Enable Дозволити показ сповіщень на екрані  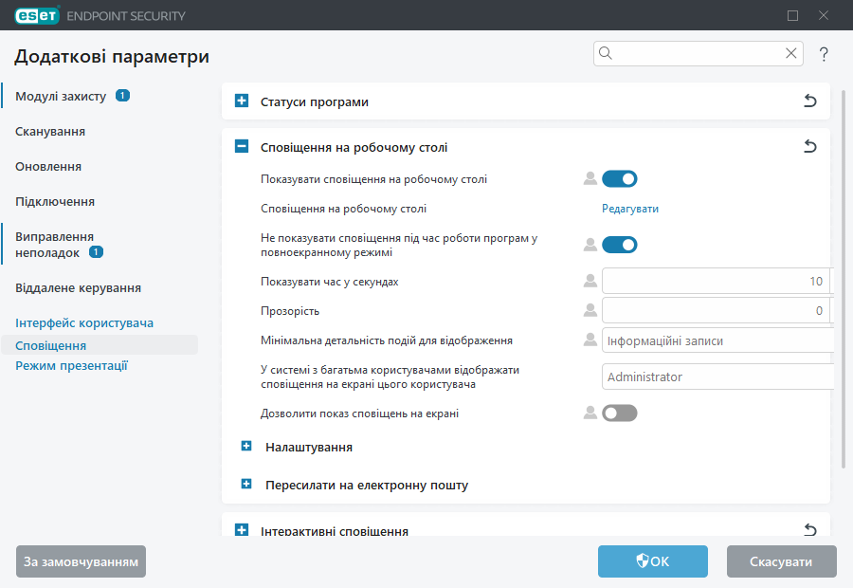coord(620,413)
